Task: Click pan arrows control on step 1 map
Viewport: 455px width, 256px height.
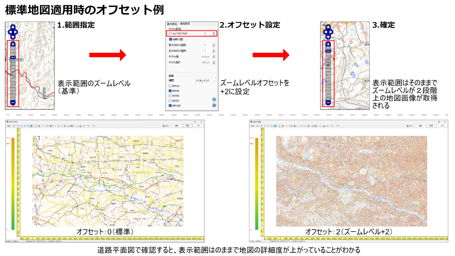Action: tap(13, 32)
